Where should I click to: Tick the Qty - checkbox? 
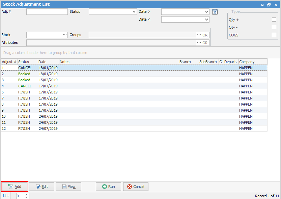(274, 27)
